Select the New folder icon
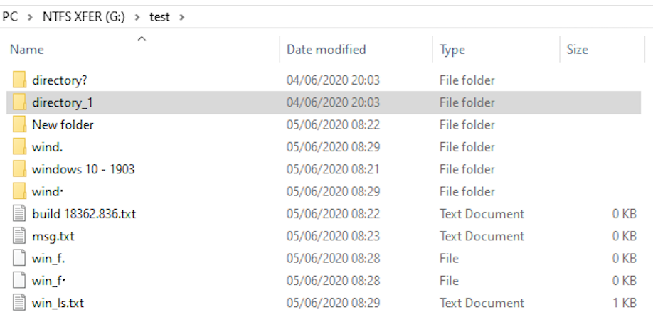Screen dimensions: 653x327 pyautogui.click(x=19, y=125)
